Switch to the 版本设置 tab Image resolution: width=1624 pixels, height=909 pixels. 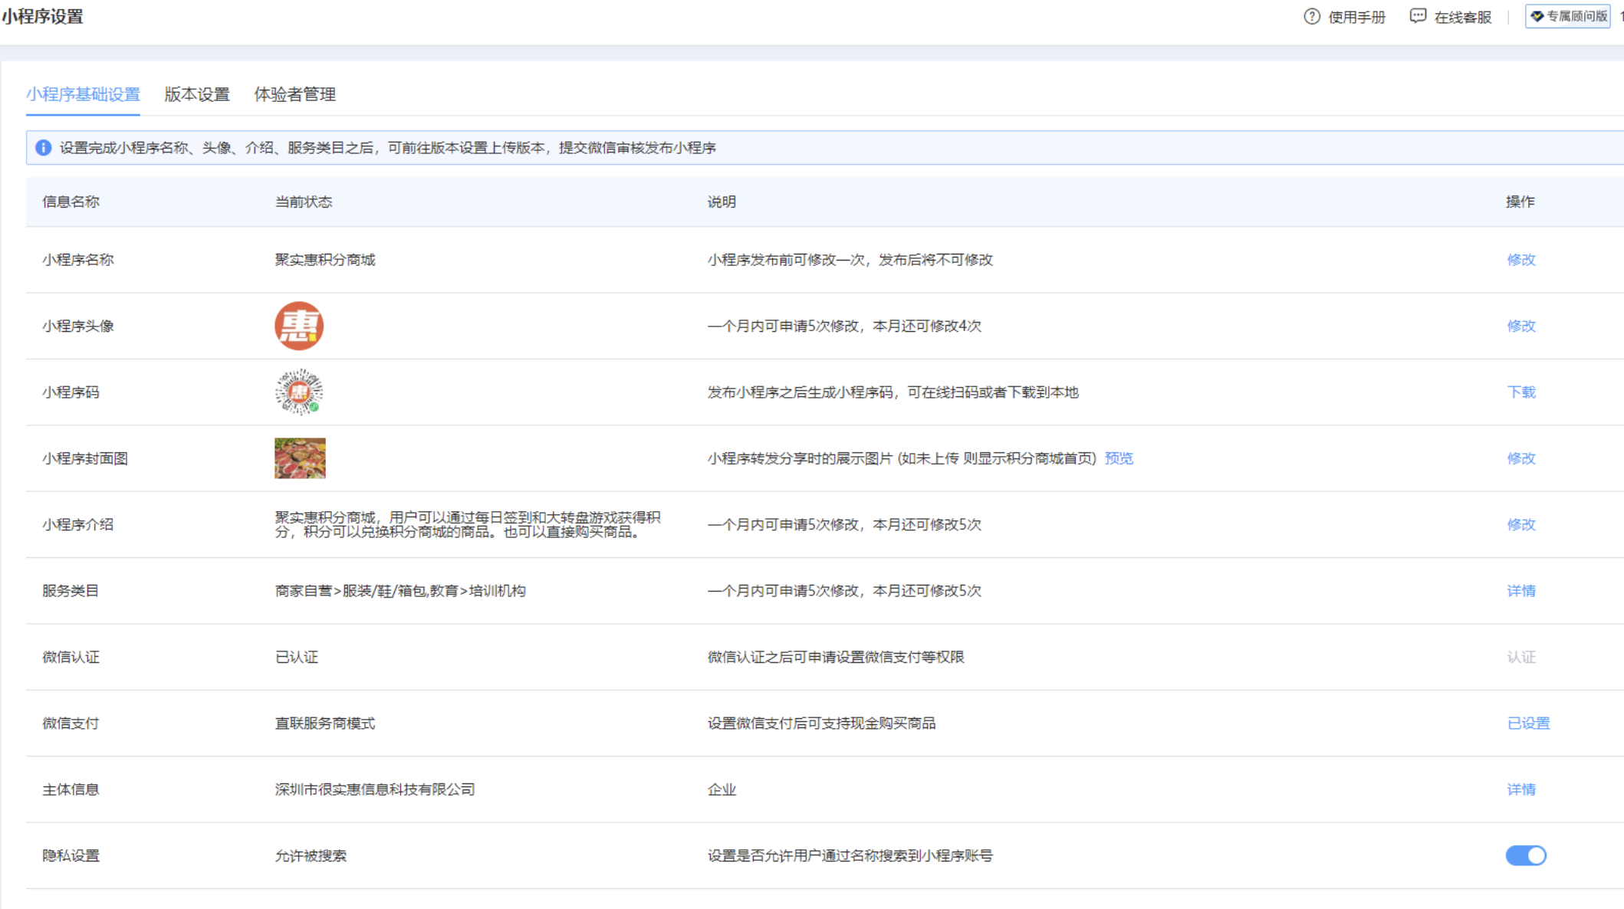(197, 94)
